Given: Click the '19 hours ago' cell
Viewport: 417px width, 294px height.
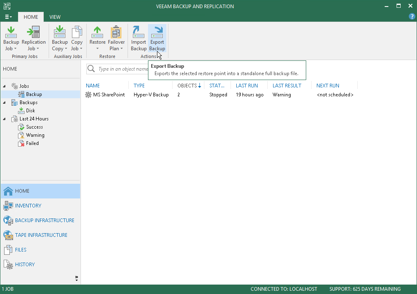Looking at the screenshot, I should coord(249,95).
